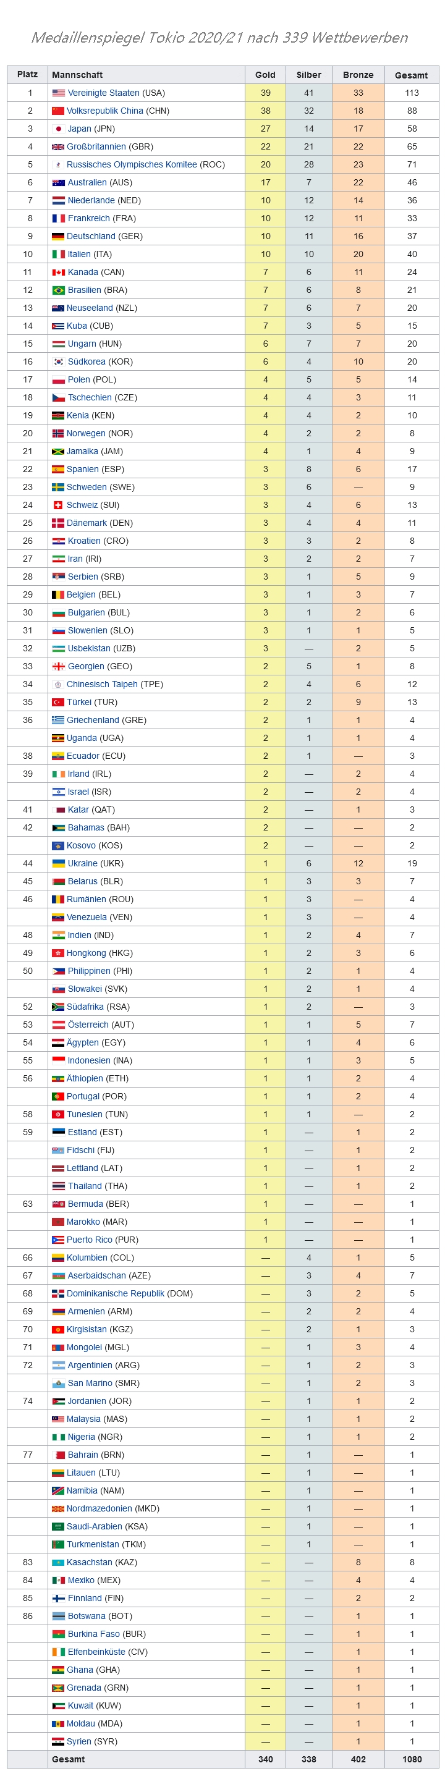Click the Gesamt column header

(411, 75)
